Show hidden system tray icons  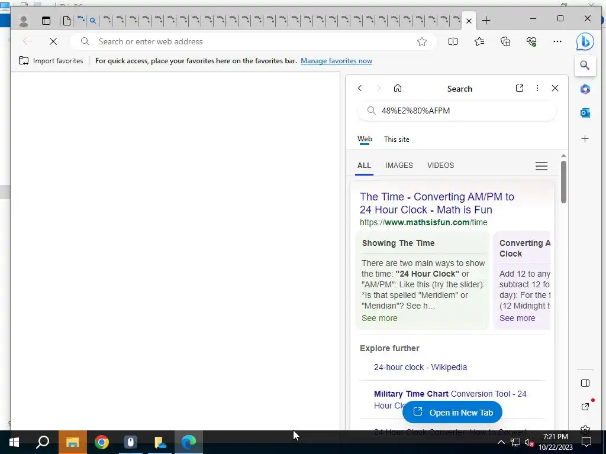click(x=501, y=442)
